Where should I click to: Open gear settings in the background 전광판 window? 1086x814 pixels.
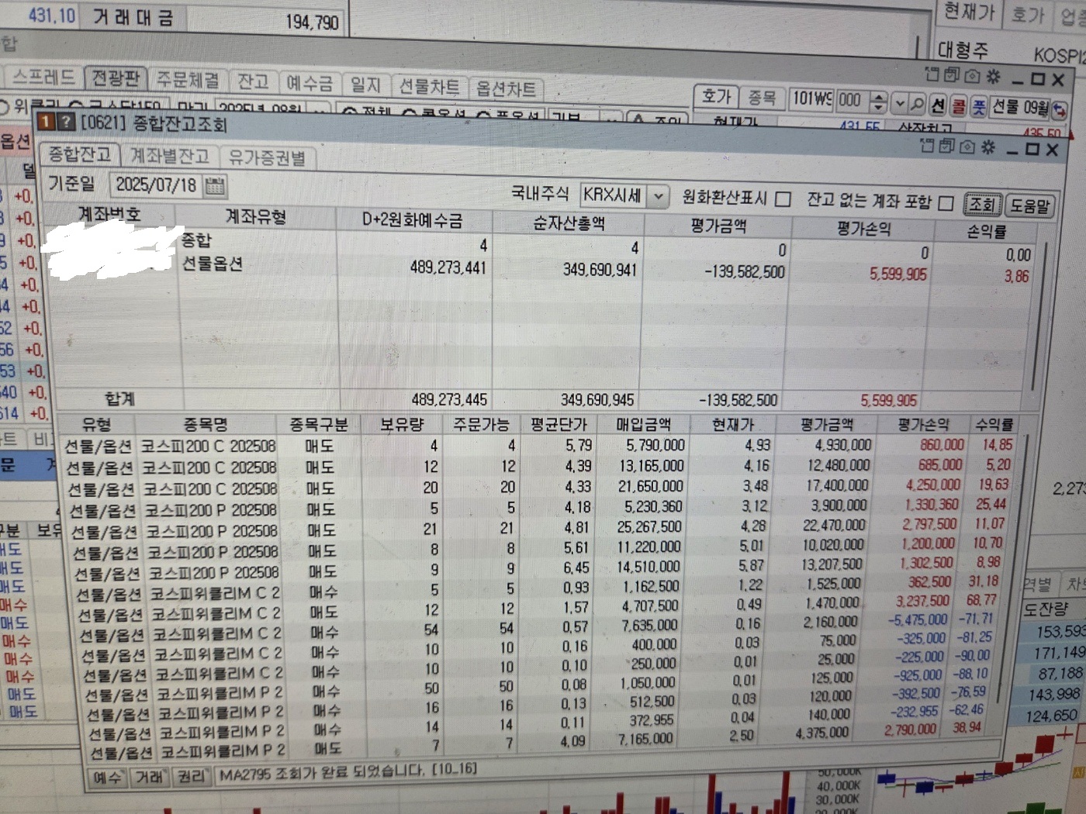(993, 77)
